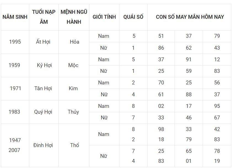Click the Thủy element cell
233x168 pixels.
[x=73, y=112]
